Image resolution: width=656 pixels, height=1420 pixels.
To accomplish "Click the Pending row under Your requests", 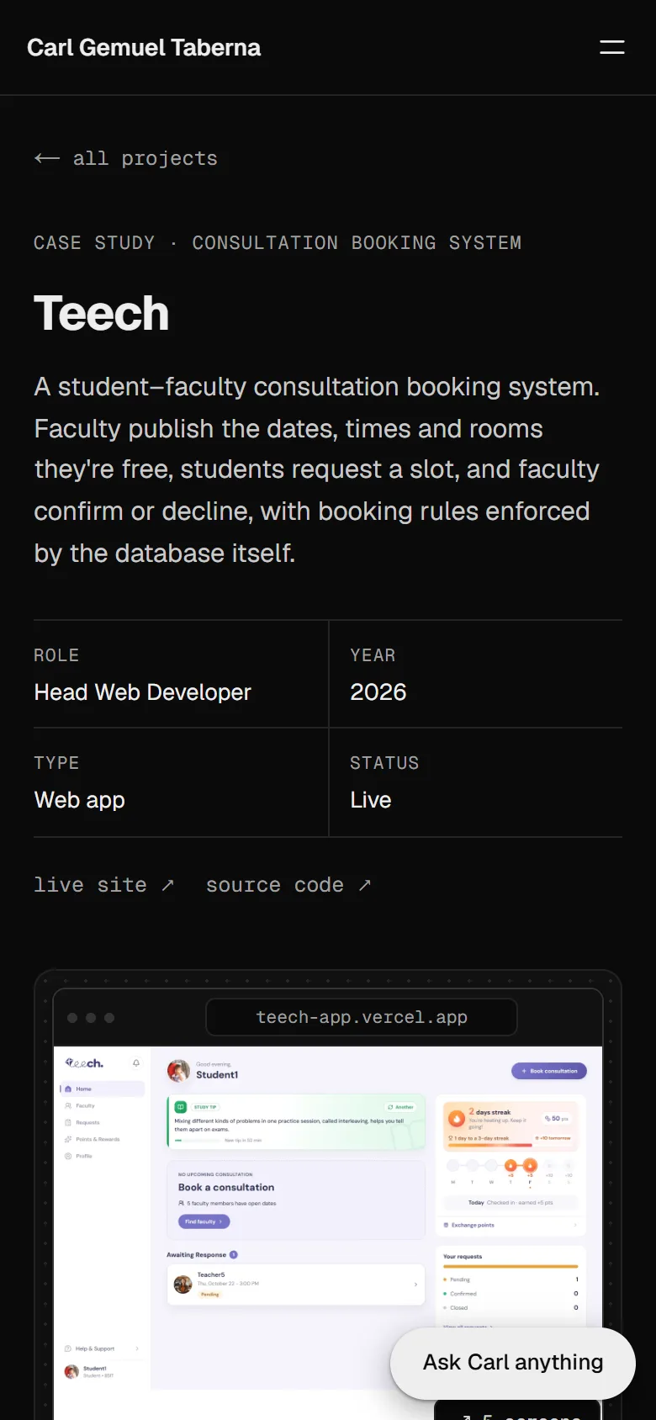I will (511, 1280).
